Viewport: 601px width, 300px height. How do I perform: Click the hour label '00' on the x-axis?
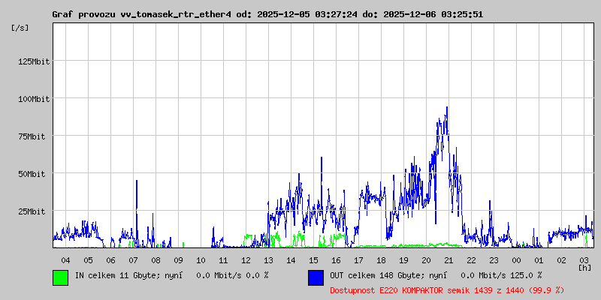click(x=516, y=260)
